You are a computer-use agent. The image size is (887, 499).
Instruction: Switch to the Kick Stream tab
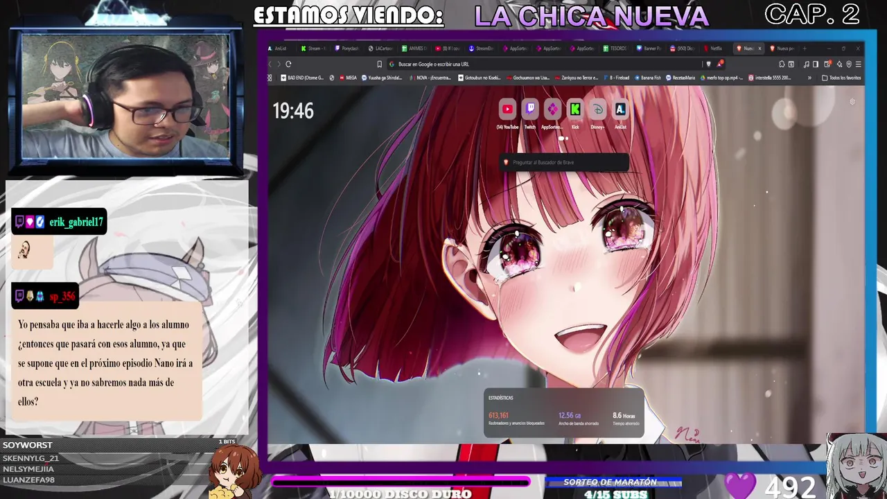coord(313,49)
